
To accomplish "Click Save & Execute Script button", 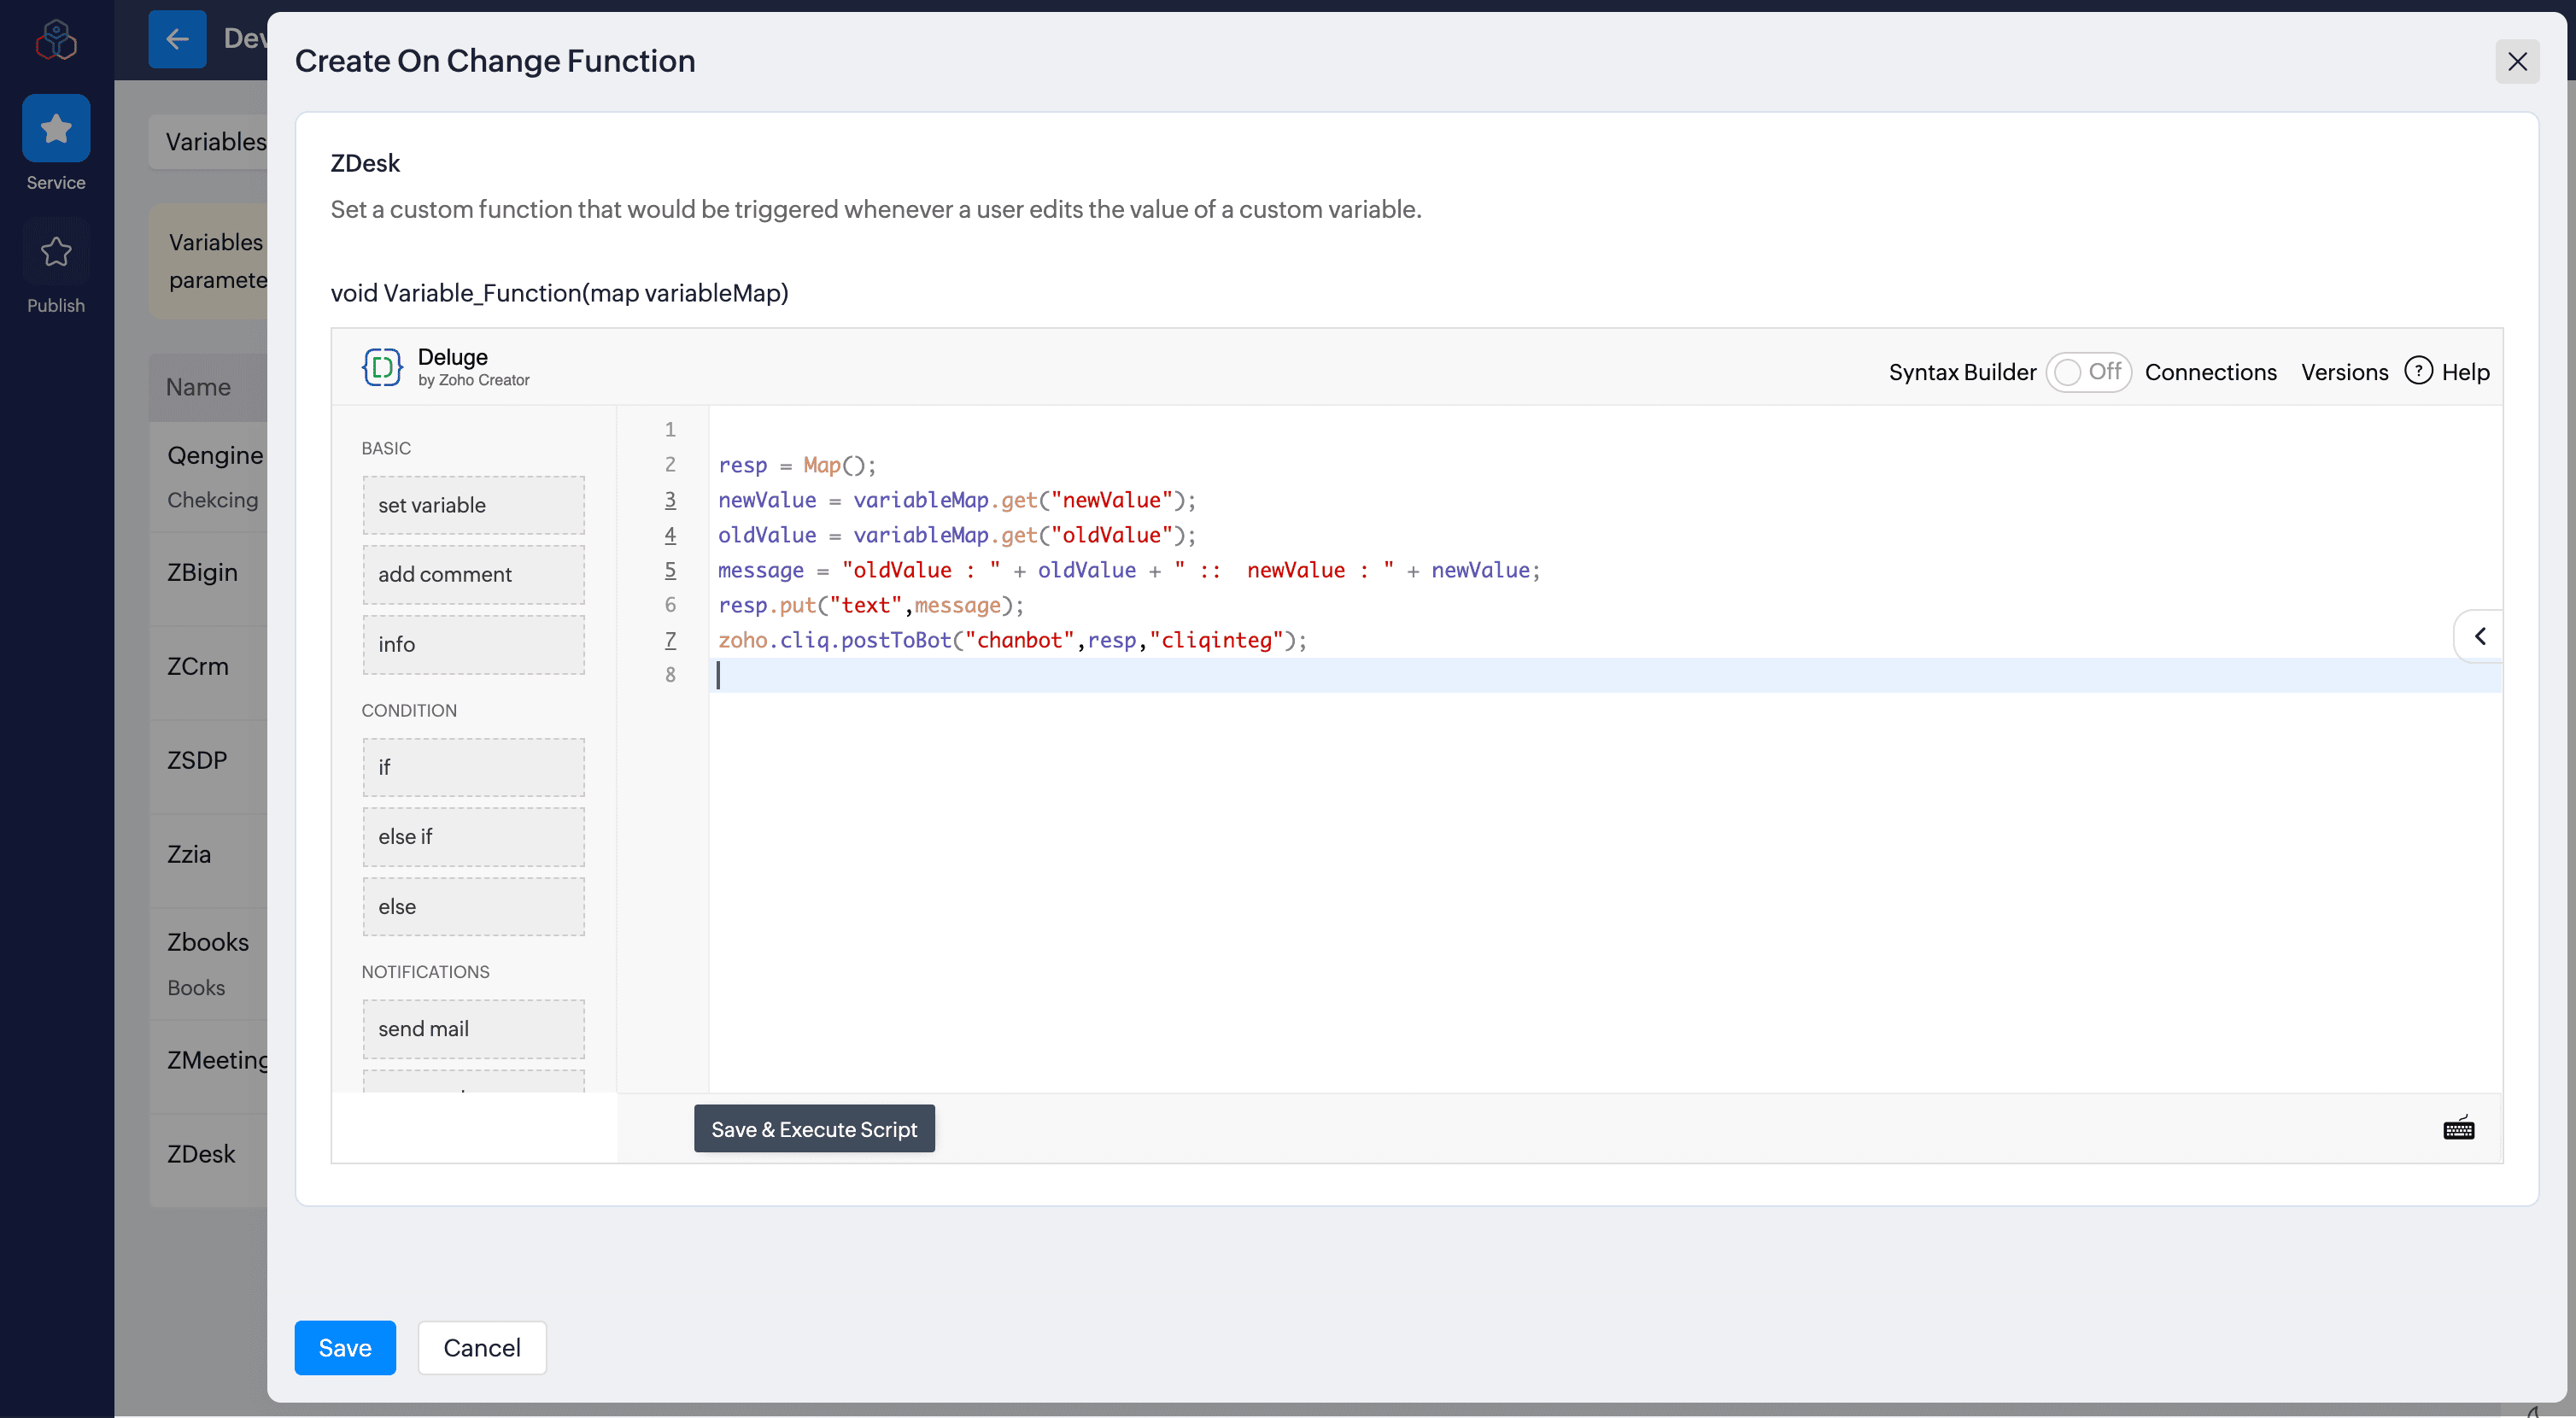I will [x=814, y=1129].
